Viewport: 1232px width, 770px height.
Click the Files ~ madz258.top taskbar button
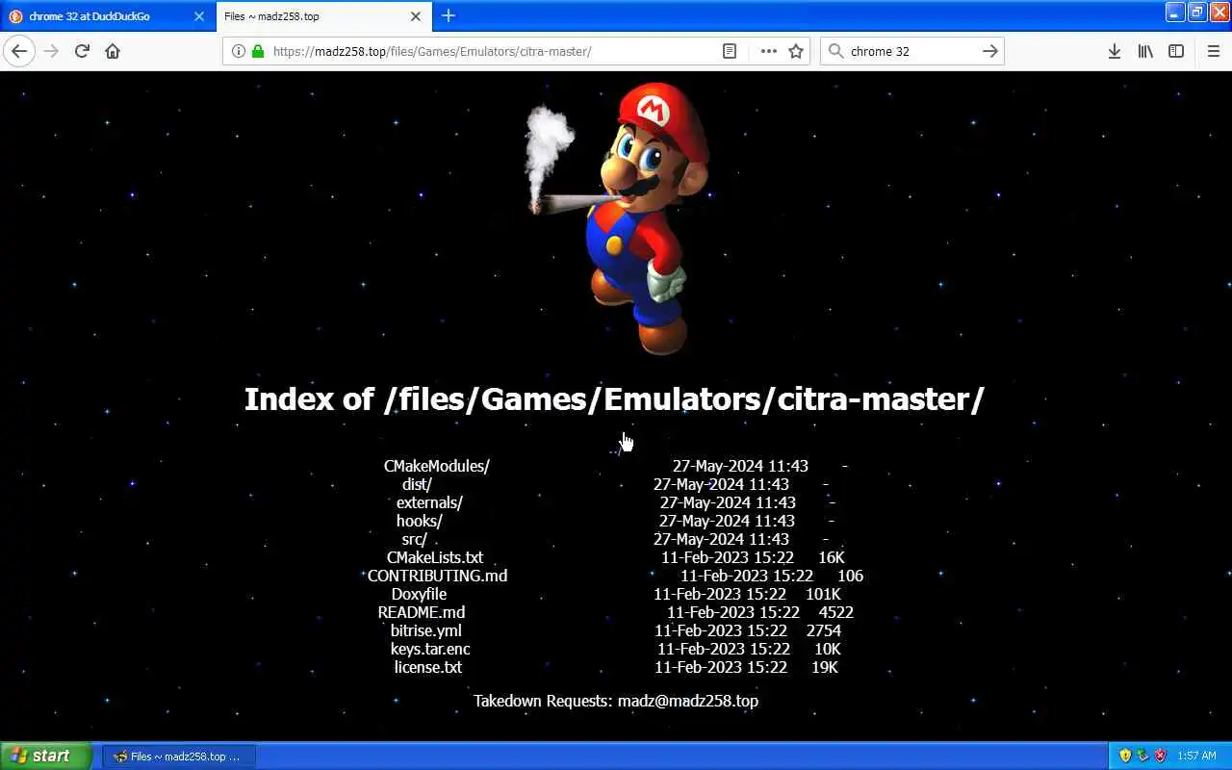179,757
